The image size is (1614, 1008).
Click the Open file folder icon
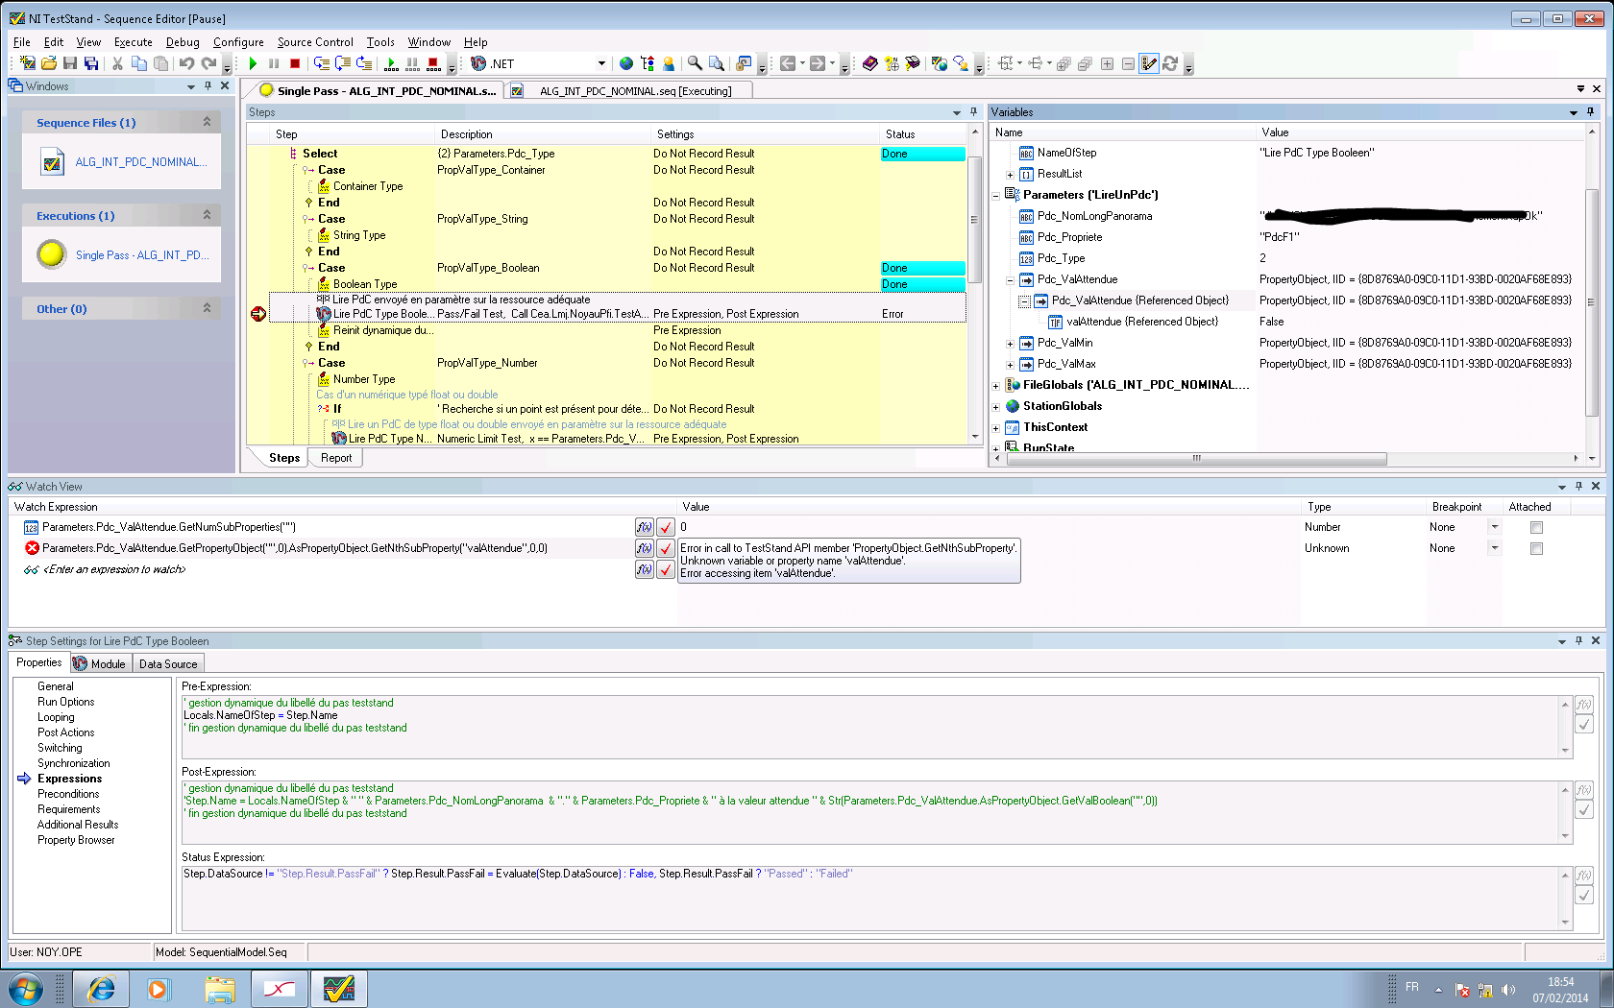(49, 63)
